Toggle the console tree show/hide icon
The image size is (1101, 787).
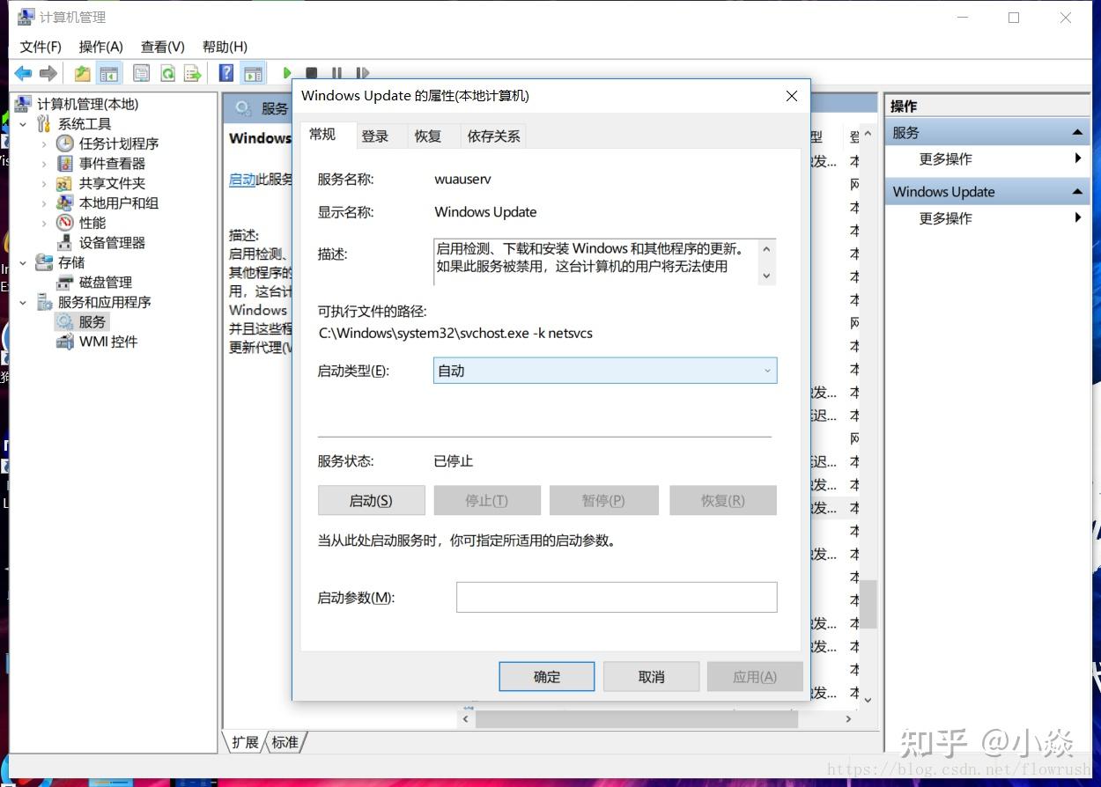pyautogui.click(x=108, y=73)
